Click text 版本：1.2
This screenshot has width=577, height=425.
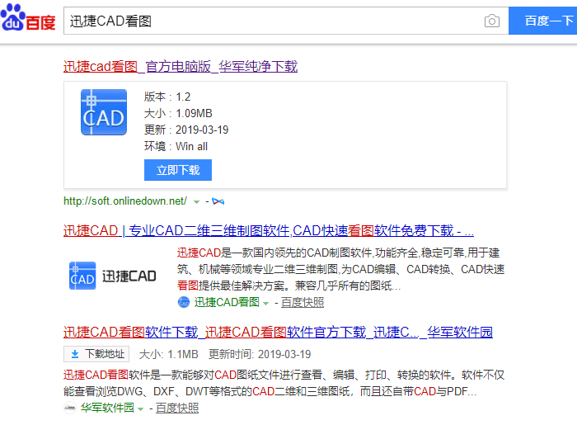(x=167, y=97)
